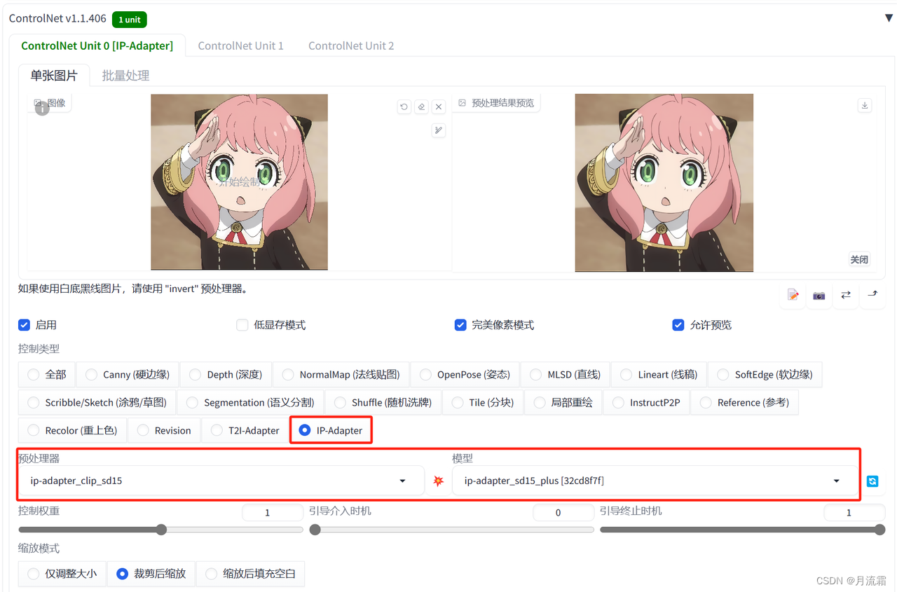Open the 批量处理 tab
The image size is (897, 592).
tap(125, 76)
